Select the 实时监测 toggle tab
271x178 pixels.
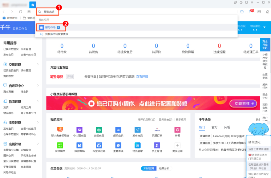tap(149, 168)
